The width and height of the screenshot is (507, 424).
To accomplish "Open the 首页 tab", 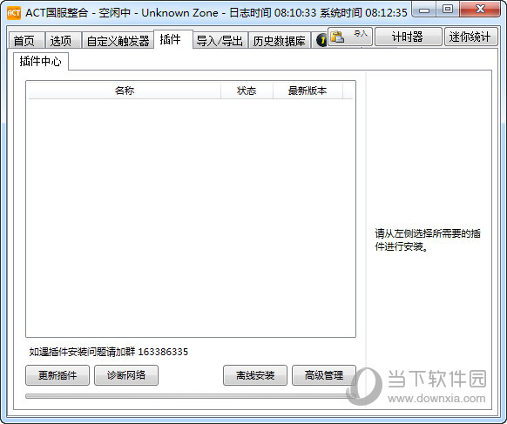I will [x=26, y=40].
